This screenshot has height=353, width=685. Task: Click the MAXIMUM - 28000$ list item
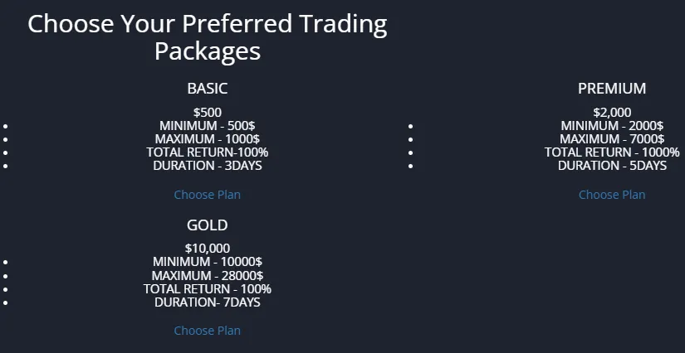pos(207,275)
